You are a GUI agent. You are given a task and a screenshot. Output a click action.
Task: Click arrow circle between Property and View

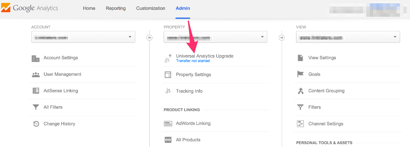282,38
